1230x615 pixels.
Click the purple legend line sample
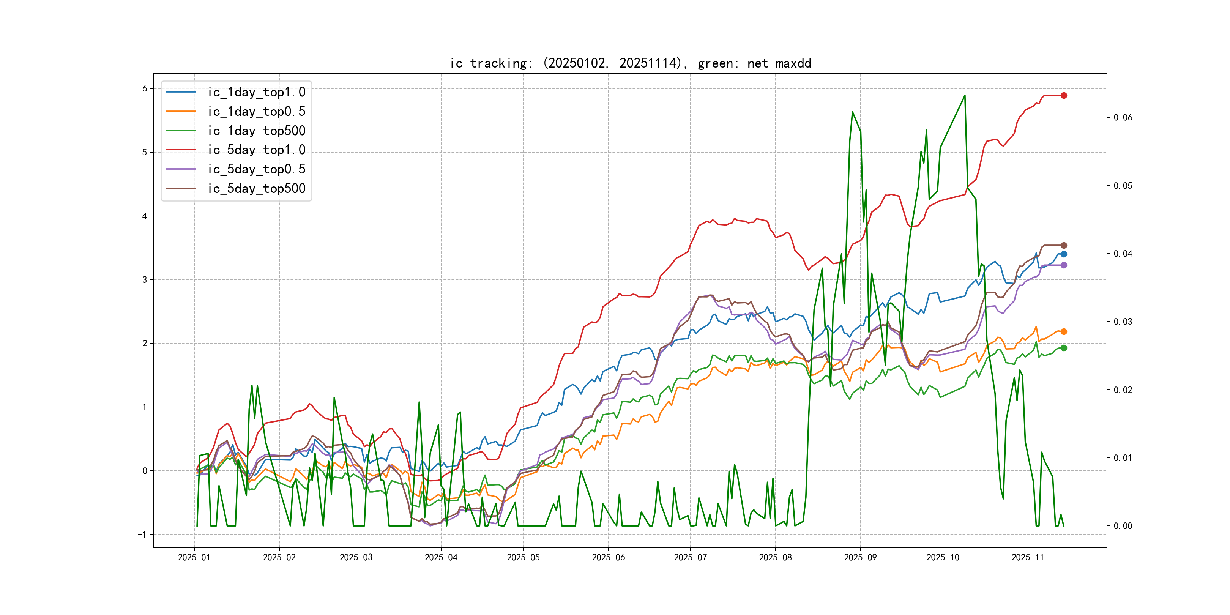[180, 169]
